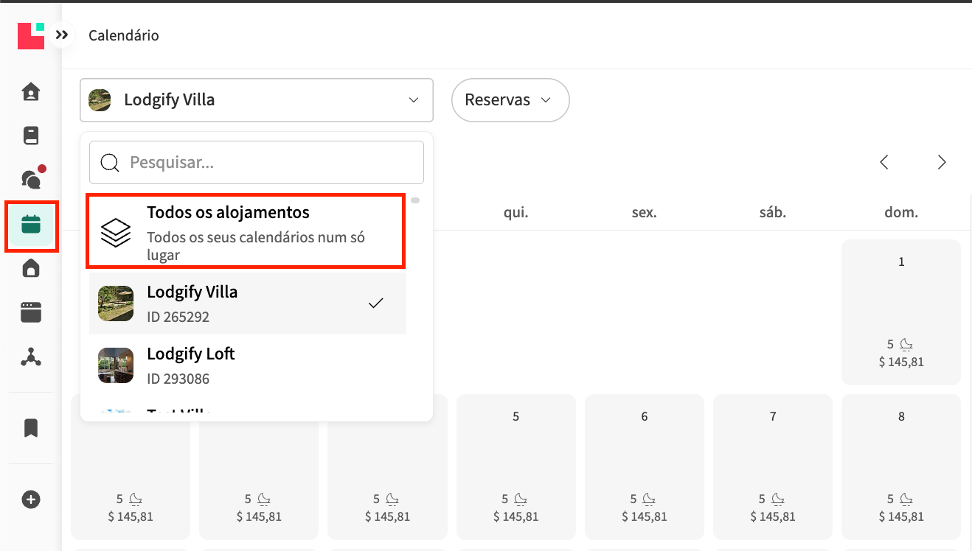Click the dropdown list scrollbar handle

(x=415, y=200)
